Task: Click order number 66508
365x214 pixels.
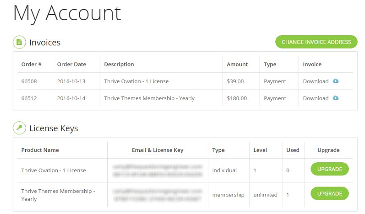Action: tap(29, 81)
